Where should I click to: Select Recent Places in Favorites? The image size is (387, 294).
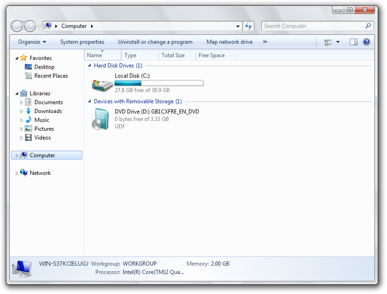click(51, 76)
